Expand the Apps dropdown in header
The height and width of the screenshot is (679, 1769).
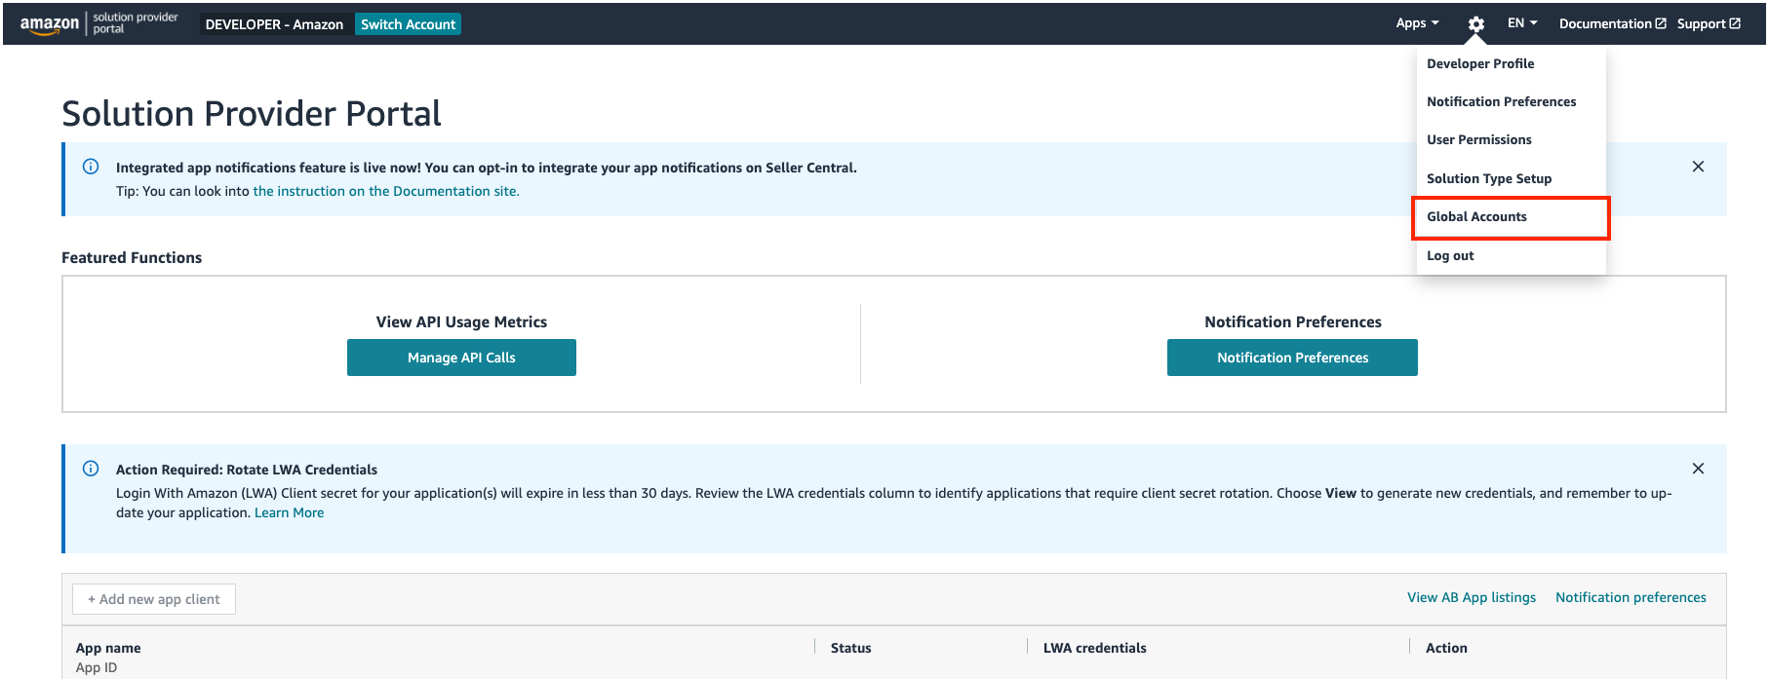(x=1417, y=23)
